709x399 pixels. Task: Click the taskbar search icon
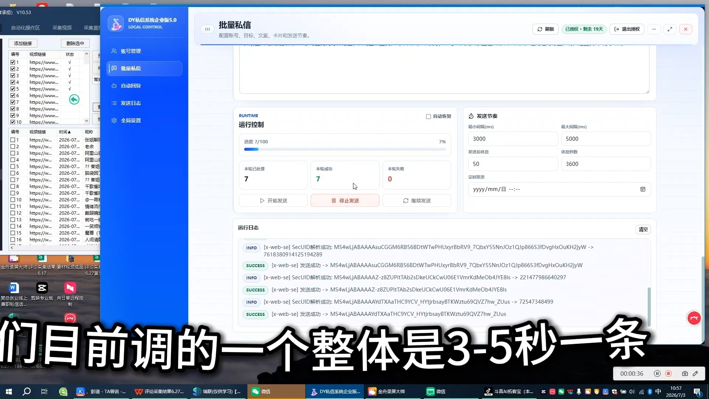[x=27, y=392]
